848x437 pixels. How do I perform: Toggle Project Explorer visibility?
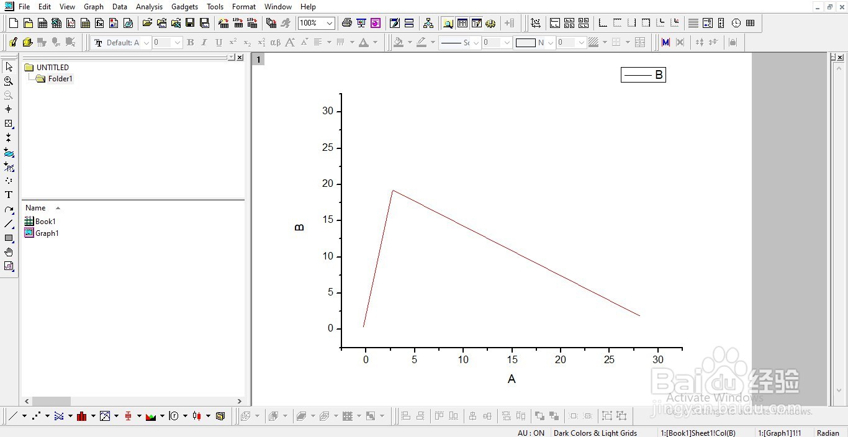(x=448, y=23)
